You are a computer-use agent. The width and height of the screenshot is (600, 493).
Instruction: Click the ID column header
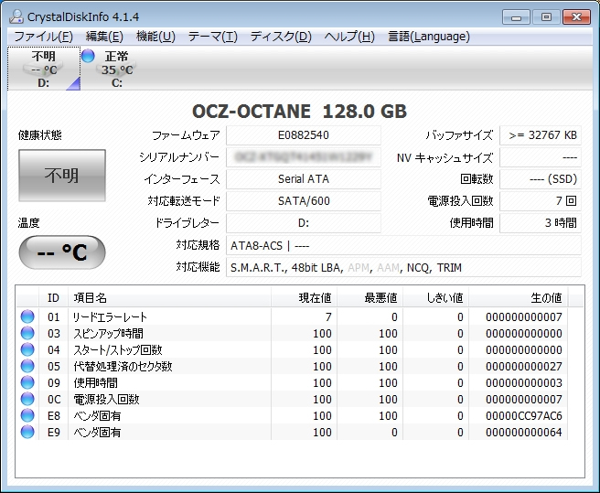[54, 297]
